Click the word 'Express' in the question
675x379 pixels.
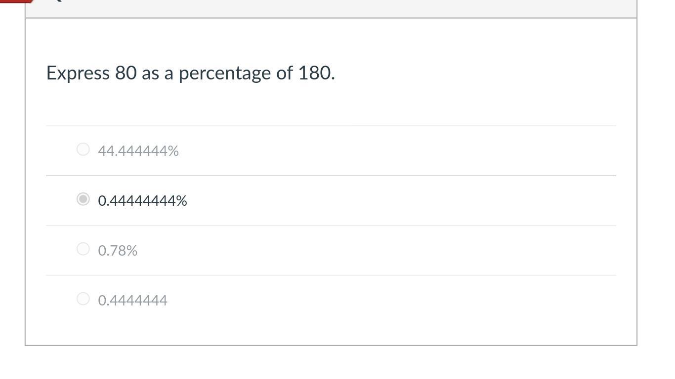click(x=78, y=73)
